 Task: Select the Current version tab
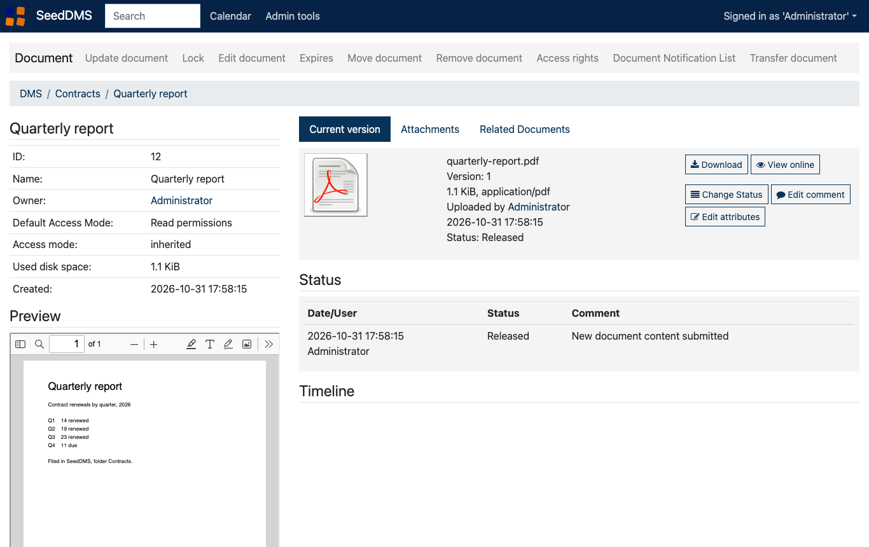tap(345, 129)
